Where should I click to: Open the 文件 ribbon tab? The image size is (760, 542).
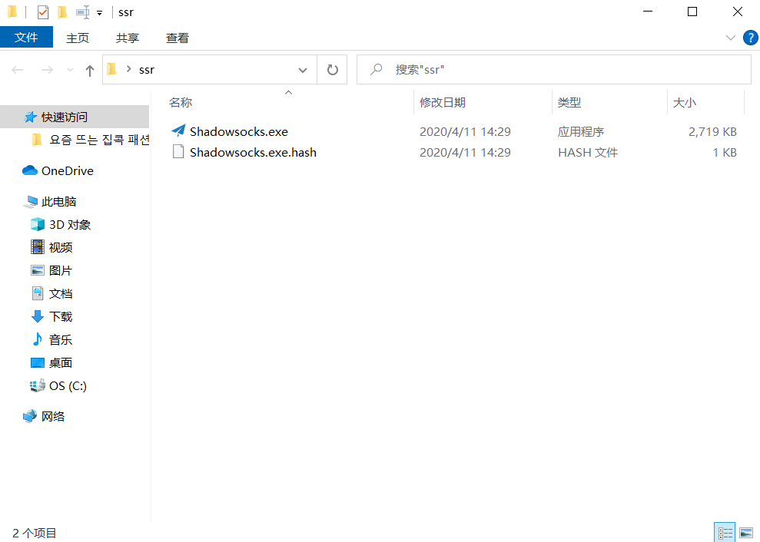tap(26, 38)
